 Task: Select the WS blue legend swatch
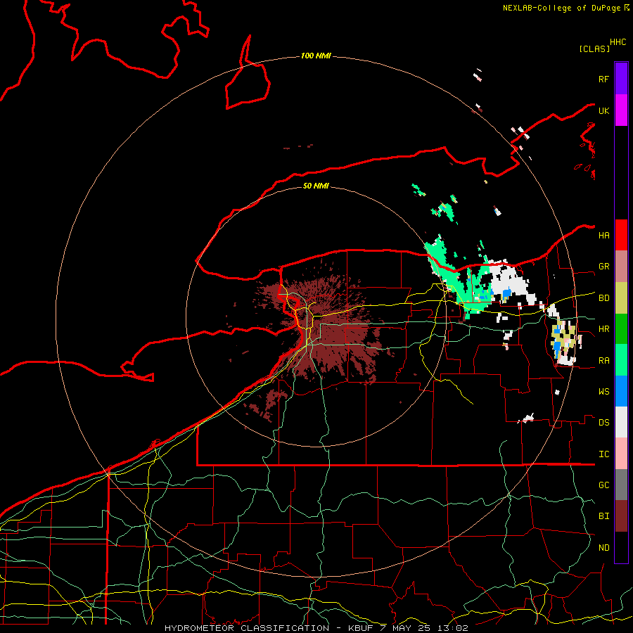[621, 391]
